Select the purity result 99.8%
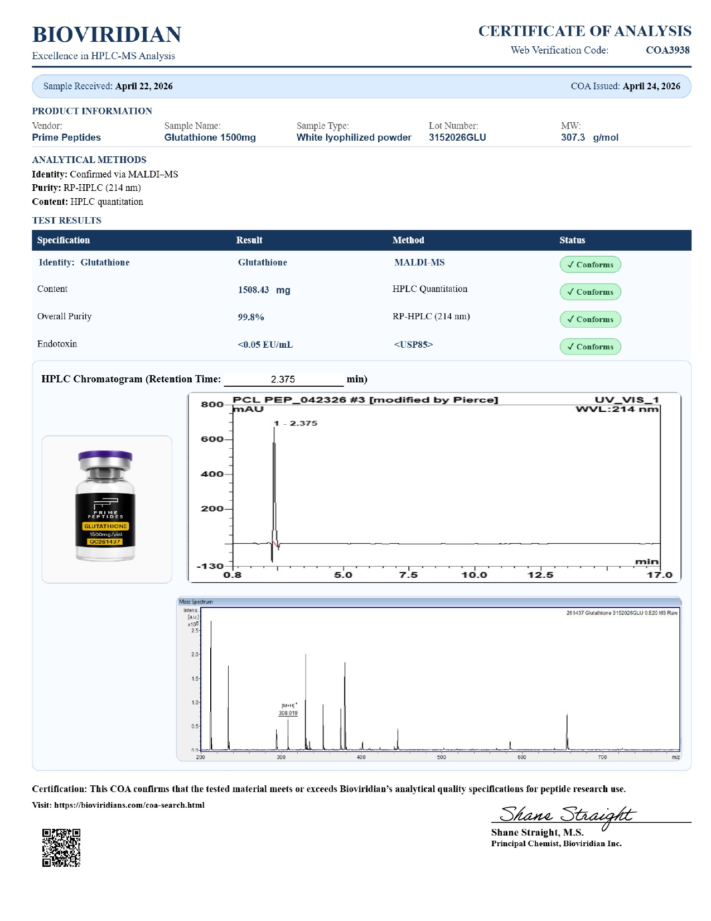Viewport: 711px width, 921px height. click(x=251, y=318)
